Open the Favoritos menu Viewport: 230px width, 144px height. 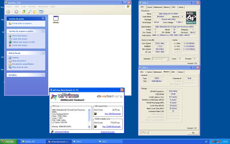tap(32, 7)
